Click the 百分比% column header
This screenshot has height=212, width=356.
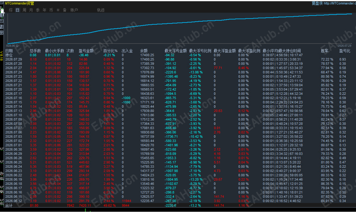tap(110, 51)
